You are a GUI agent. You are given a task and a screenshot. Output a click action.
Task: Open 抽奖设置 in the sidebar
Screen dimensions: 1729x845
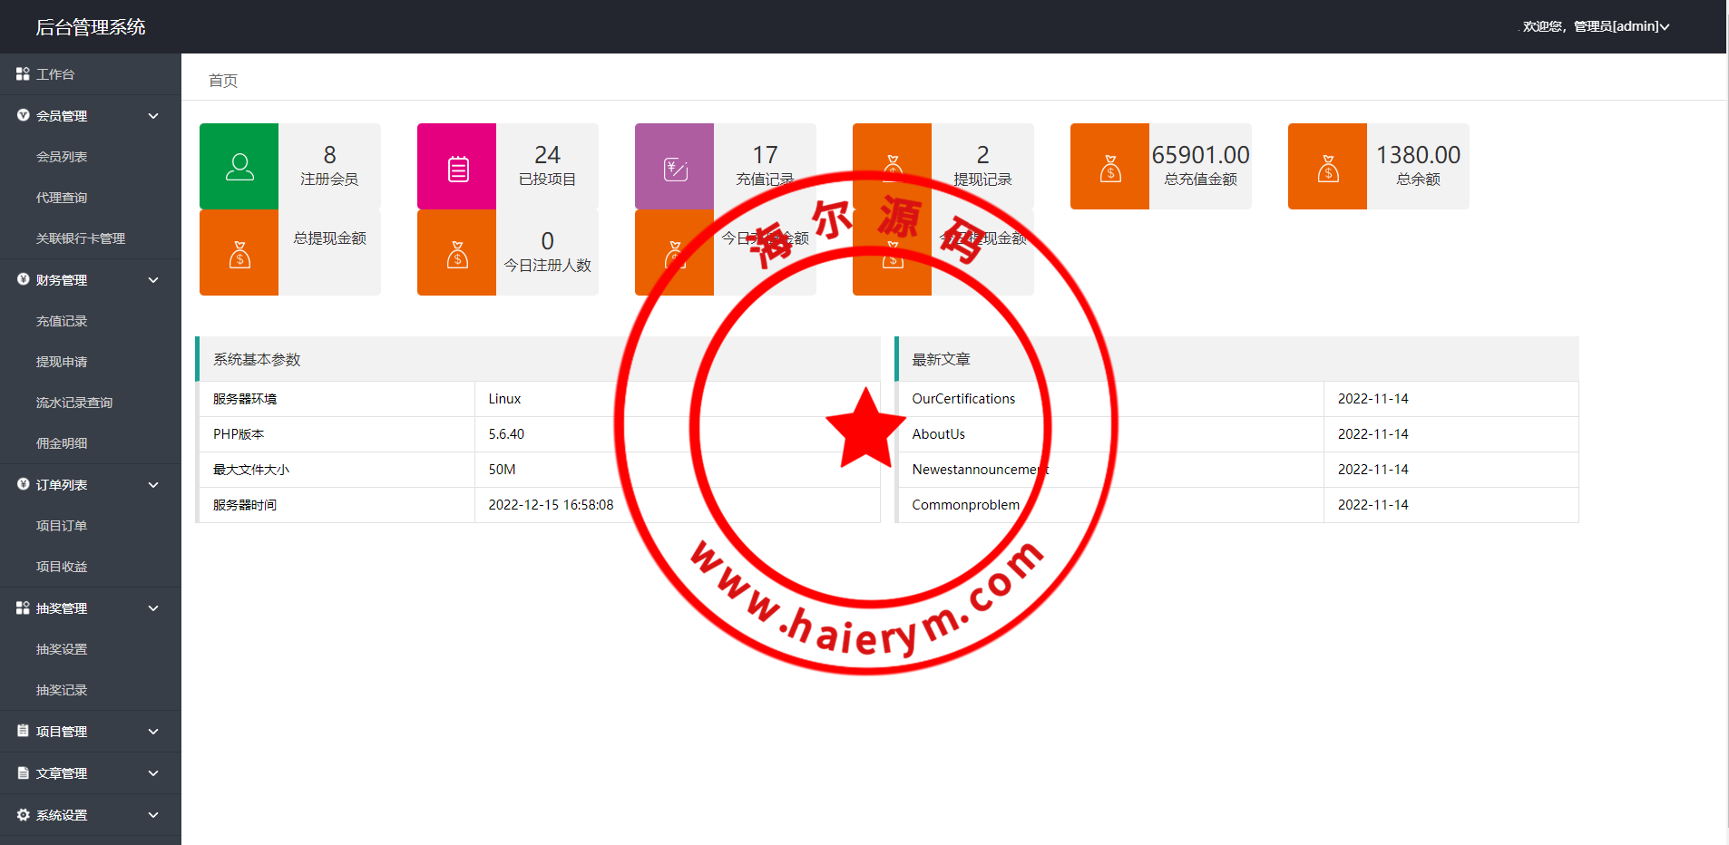click(x=62, y=649)
